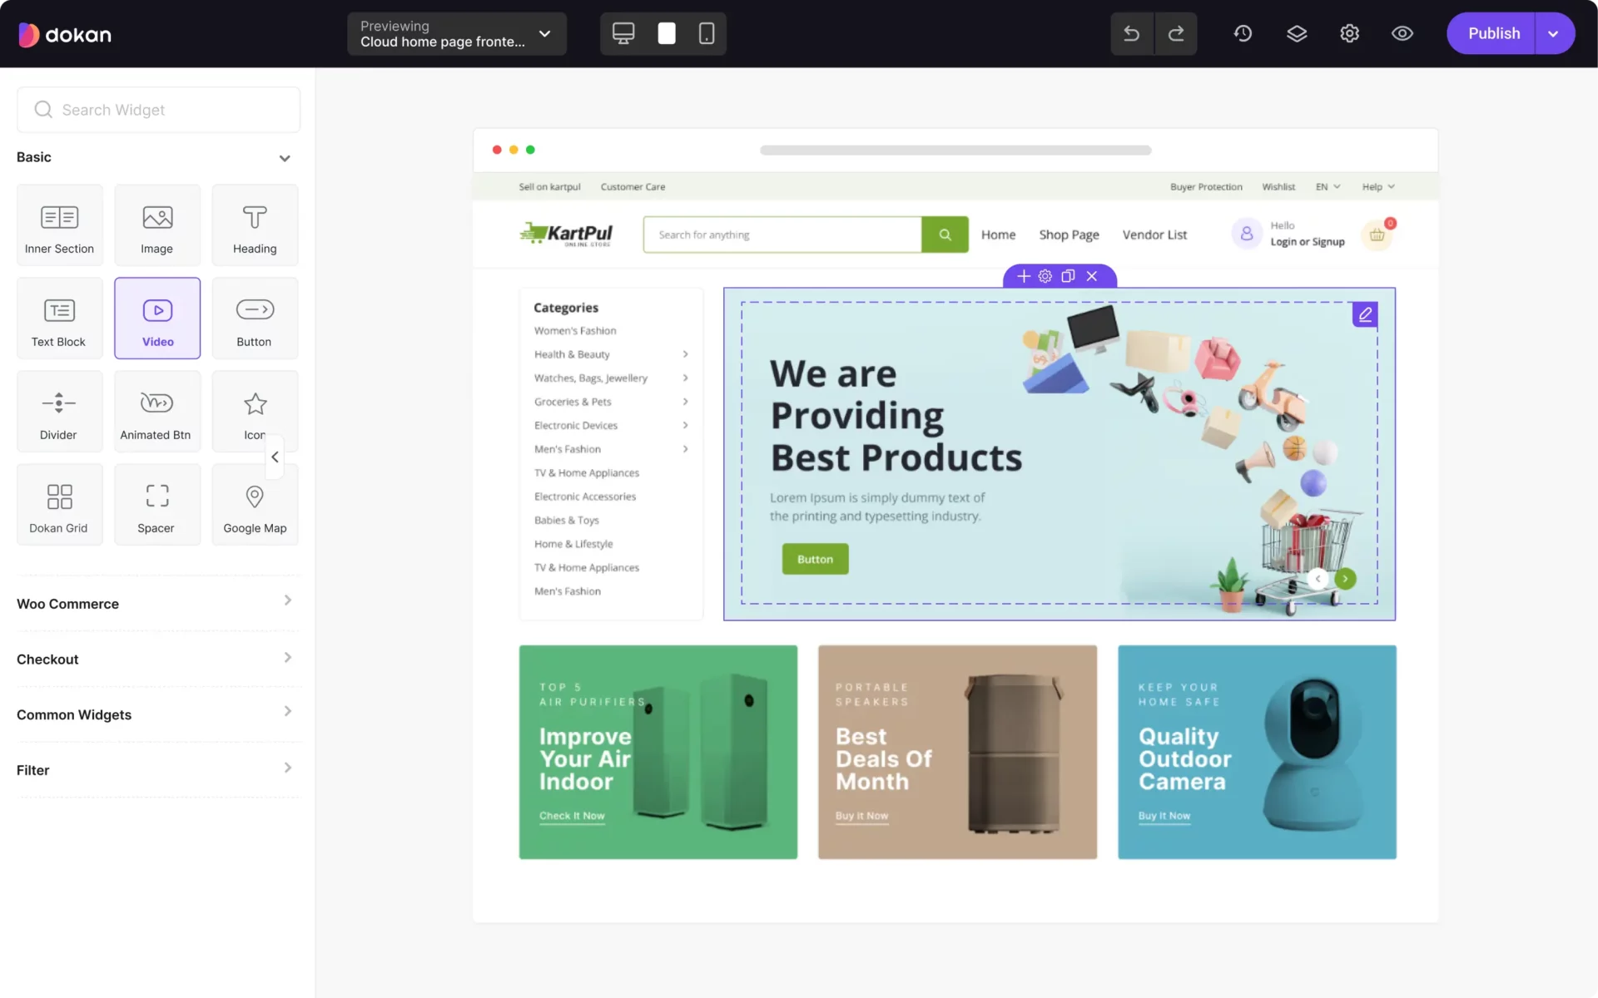Click the Dokan Grid widget icon
The height and width of the screenshot is (998, 1598).
tap(57, 504)
